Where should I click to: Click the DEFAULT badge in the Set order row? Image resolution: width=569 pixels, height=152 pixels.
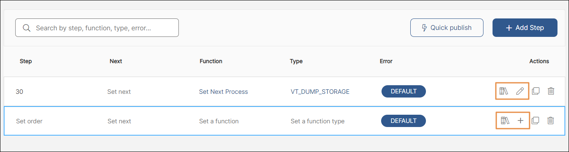(x=404, y=121)
